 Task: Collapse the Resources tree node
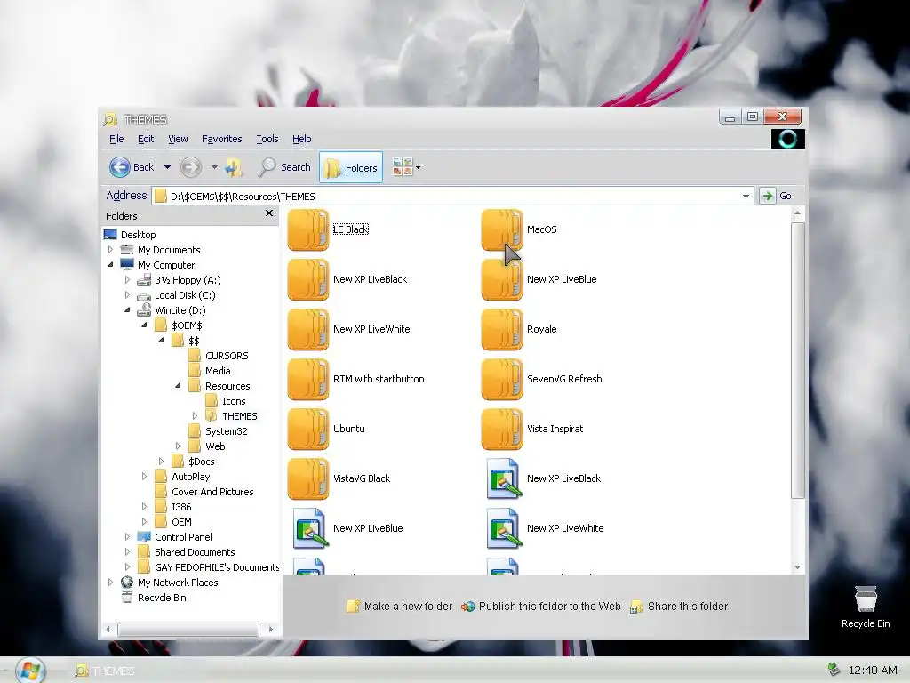[178, 386]
